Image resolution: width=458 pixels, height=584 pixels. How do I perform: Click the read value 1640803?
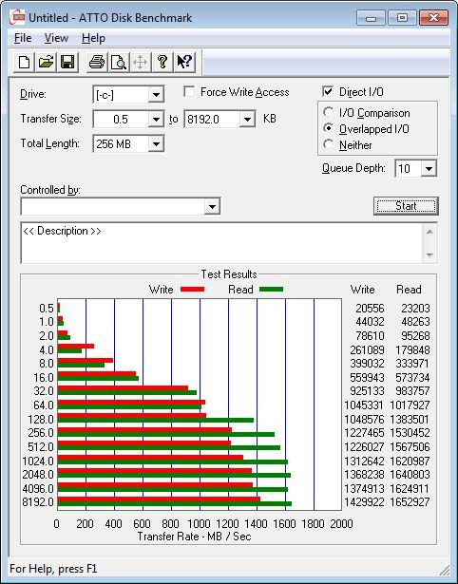coord(410,475)
